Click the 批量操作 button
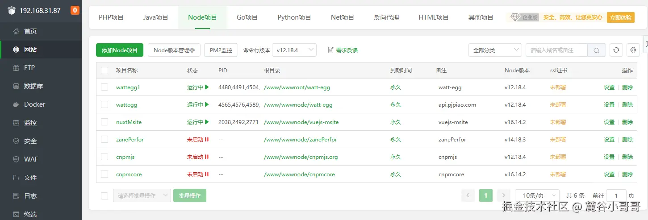 tap(190, 195)
